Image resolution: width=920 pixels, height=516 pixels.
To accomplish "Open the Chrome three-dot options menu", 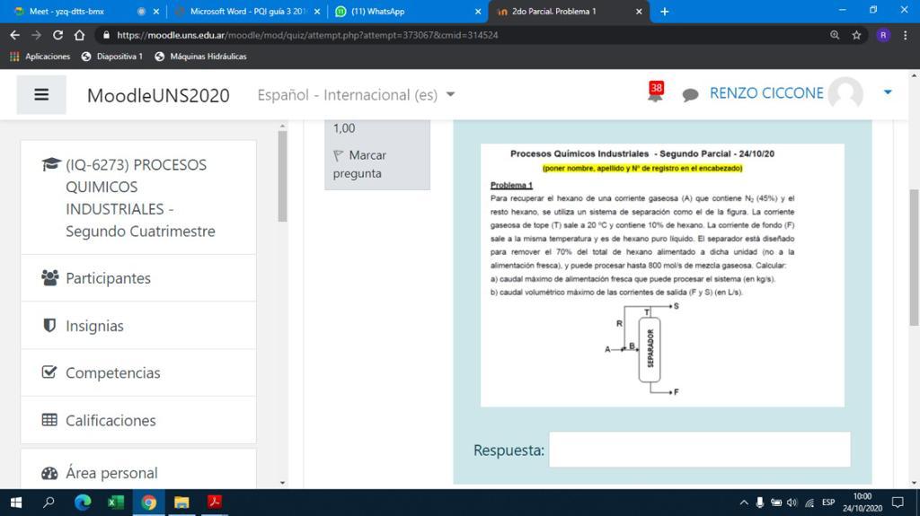I will point(905,35).
